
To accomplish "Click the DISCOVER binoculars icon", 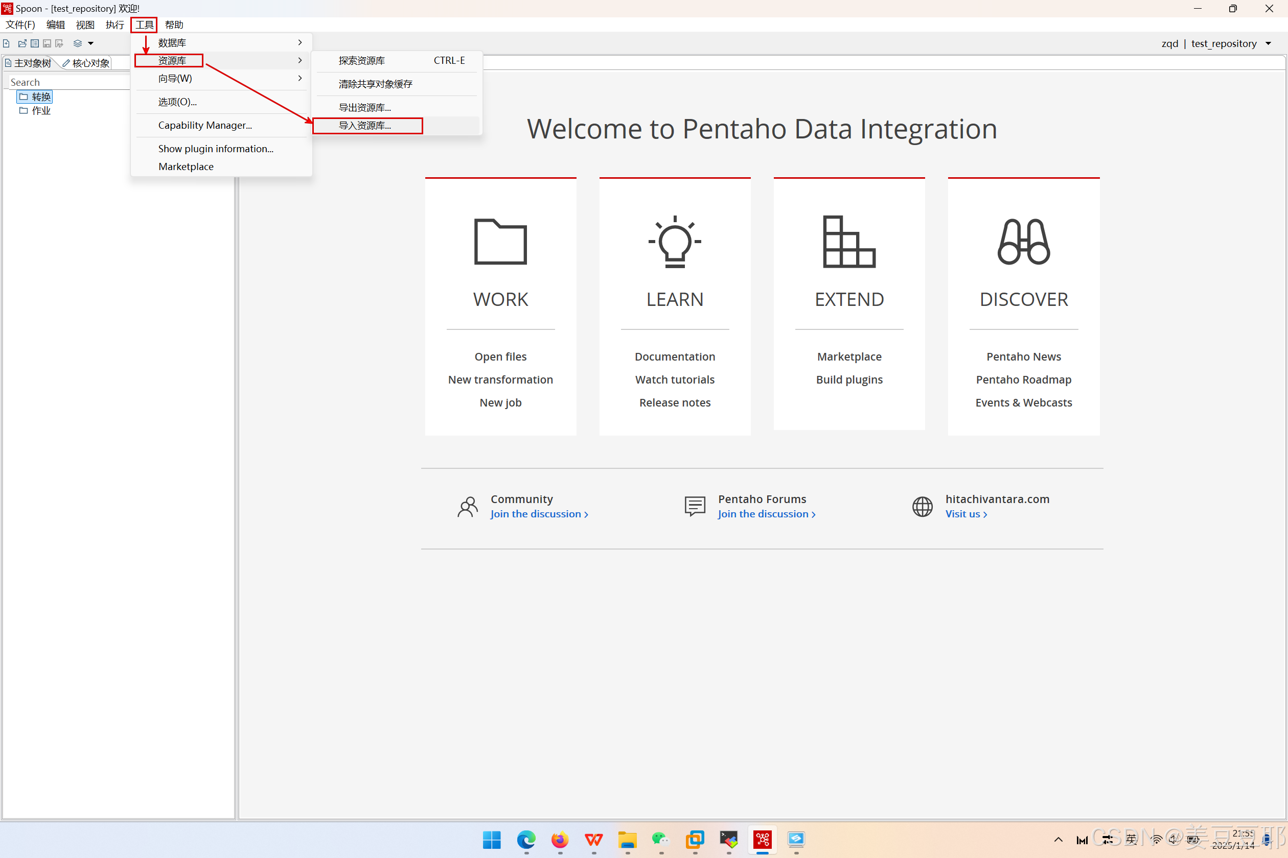I will click(x=1023, y=241).
